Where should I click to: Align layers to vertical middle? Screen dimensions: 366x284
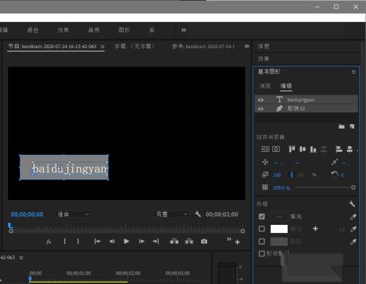coord(302,149)
